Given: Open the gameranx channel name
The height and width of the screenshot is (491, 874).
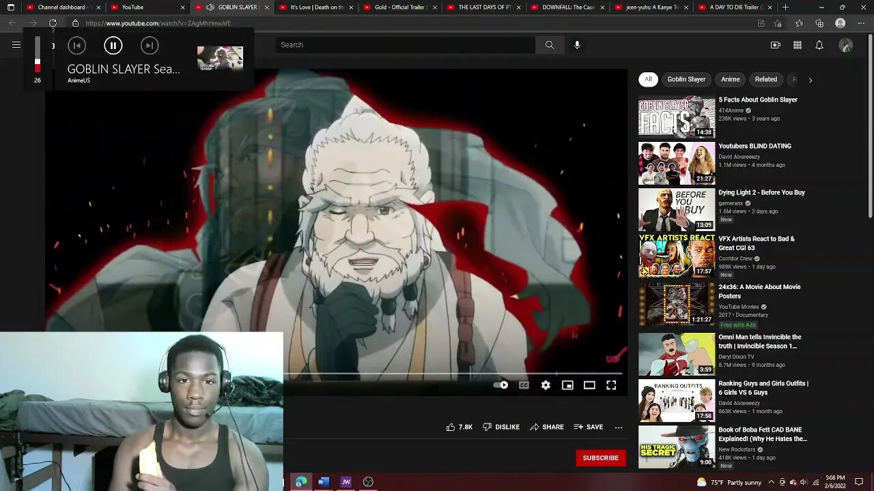Looking at the screenshot, I should pos(731,203).
